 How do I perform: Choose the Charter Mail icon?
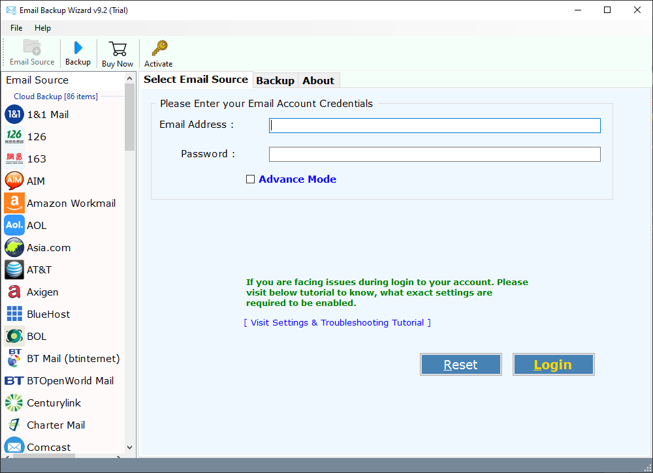[14, 425]
